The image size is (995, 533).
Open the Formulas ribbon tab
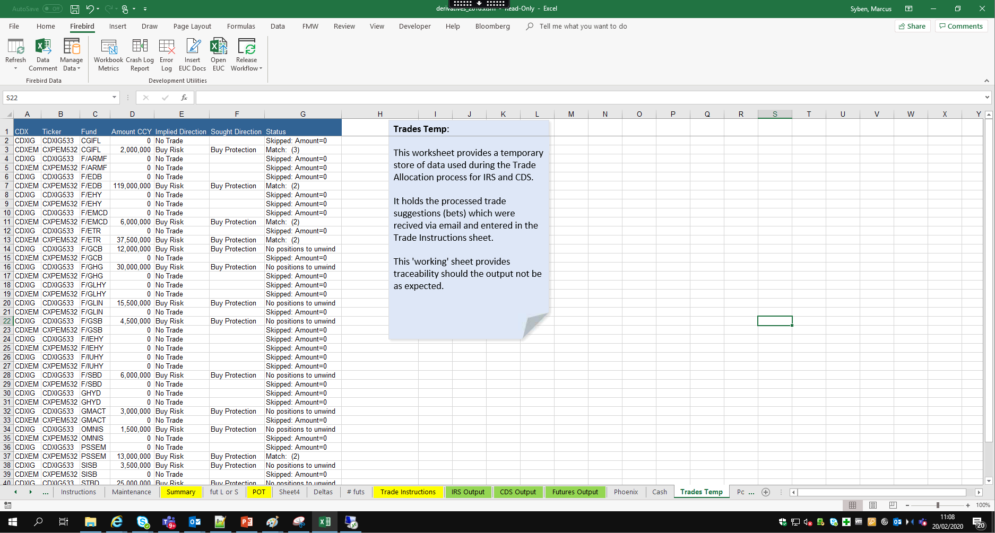tap(241, 27)
